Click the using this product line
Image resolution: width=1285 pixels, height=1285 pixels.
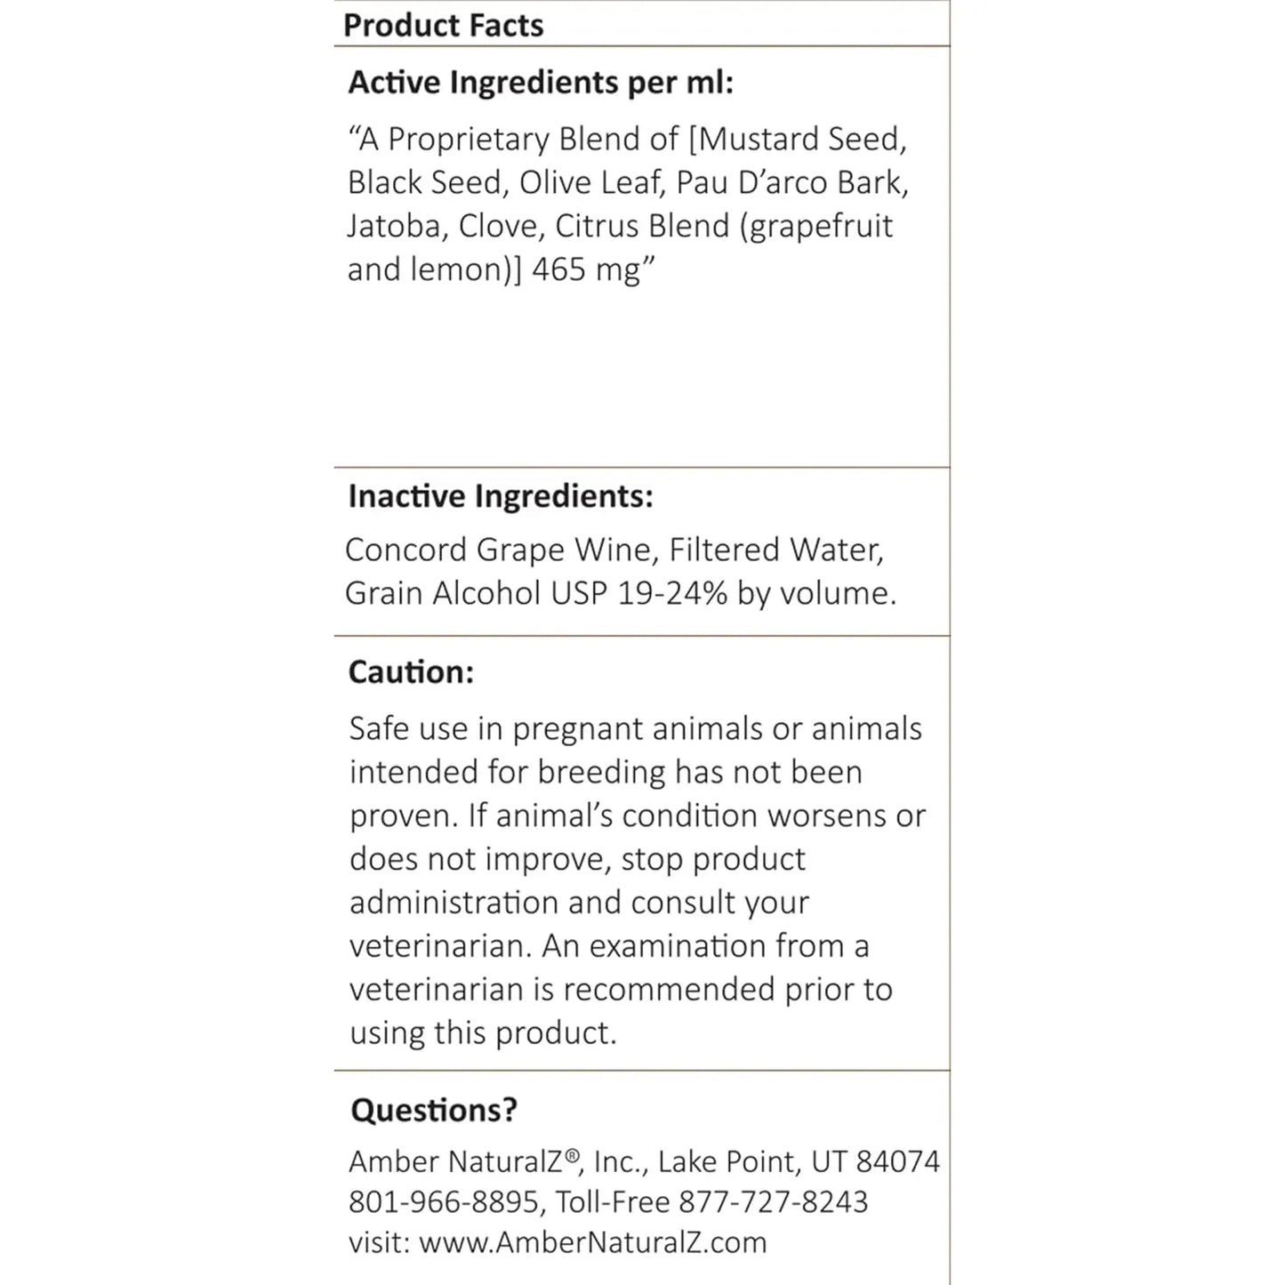click(x=483, y=1033)
